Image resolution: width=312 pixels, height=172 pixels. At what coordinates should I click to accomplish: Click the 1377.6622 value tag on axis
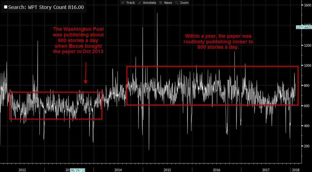303,28
